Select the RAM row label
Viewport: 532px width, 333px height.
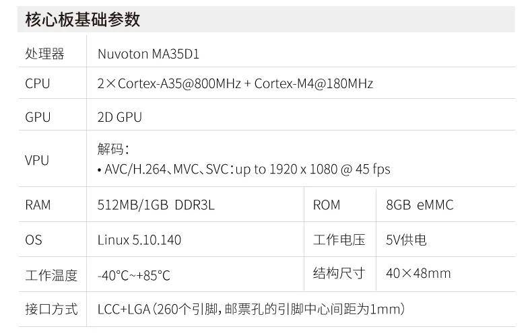tap(38, 205)
